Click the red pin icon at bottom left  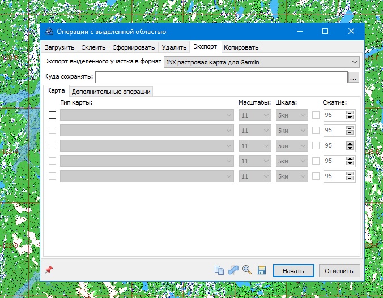click(x=48, y=270)
